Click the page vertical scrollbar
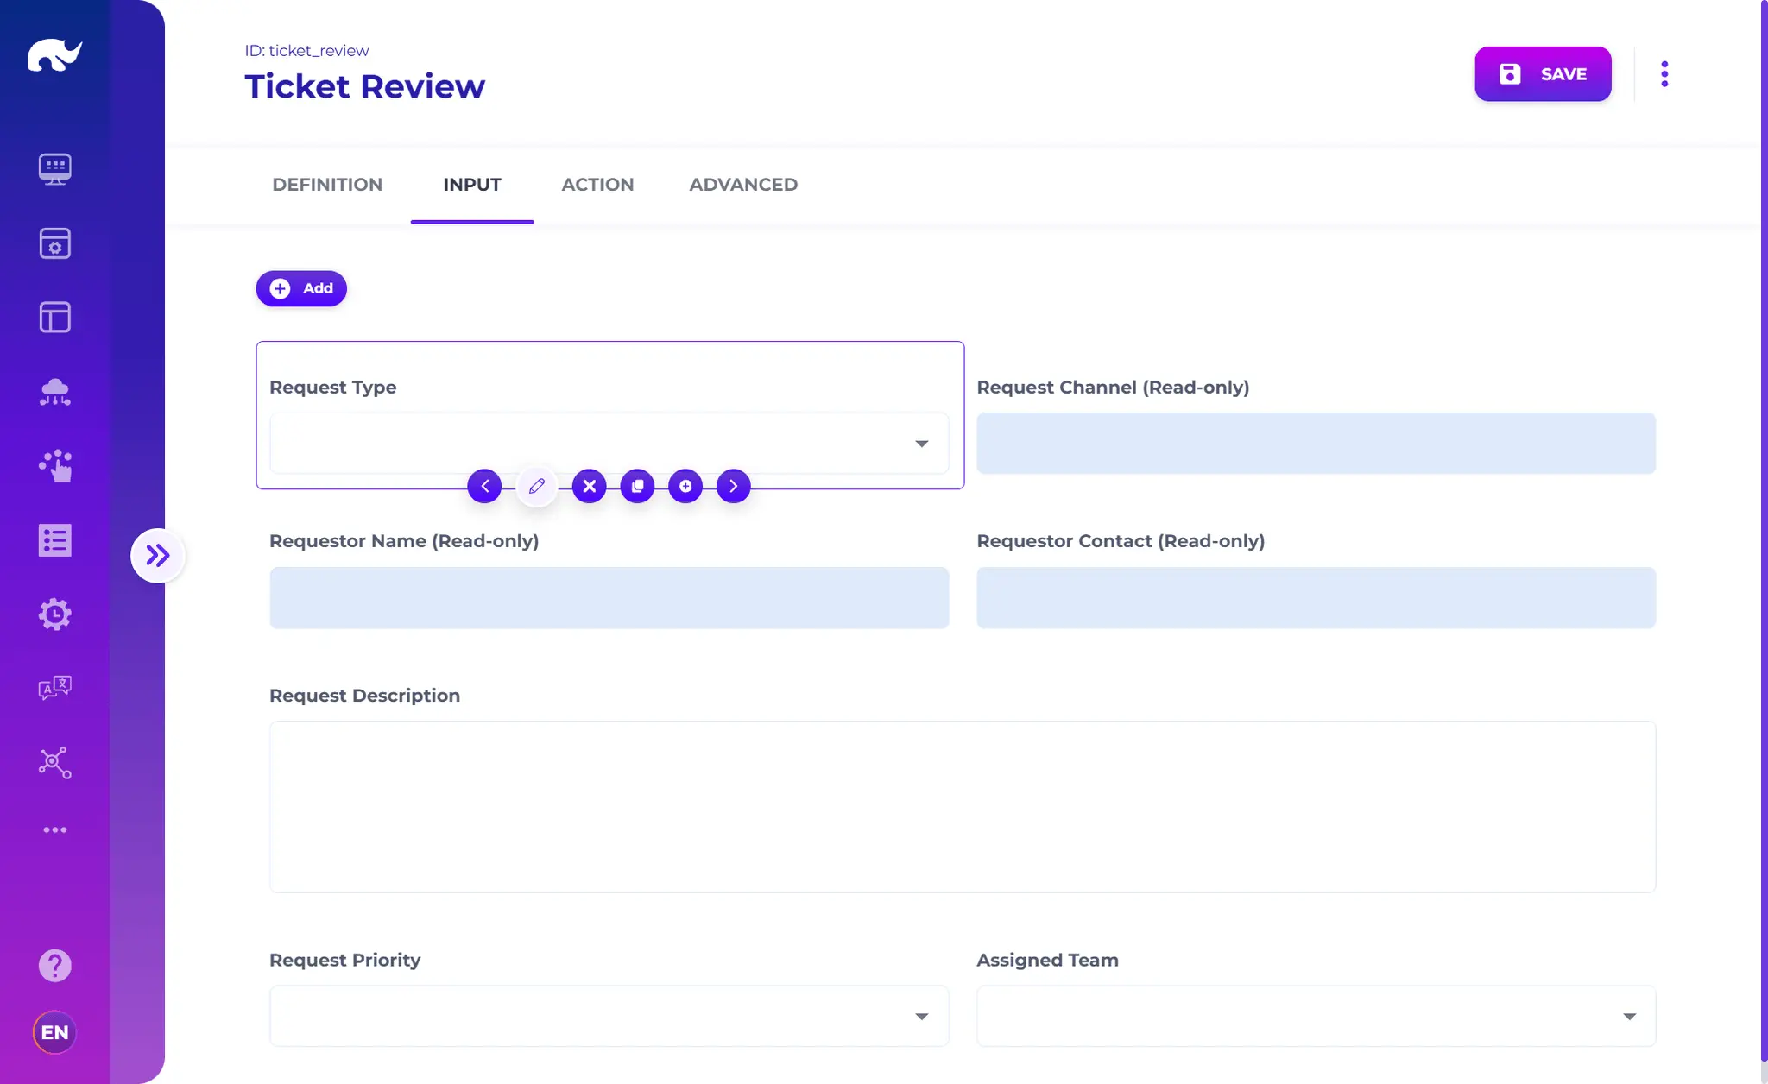 coord(1764,531)
